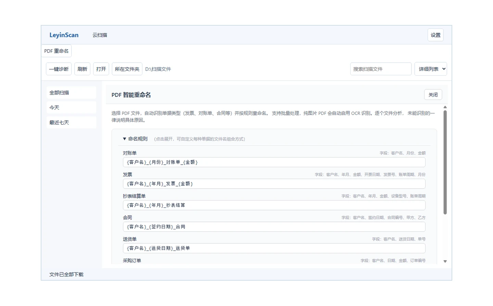
Task: Open the 云扫描 menu item
Action: 100,35
